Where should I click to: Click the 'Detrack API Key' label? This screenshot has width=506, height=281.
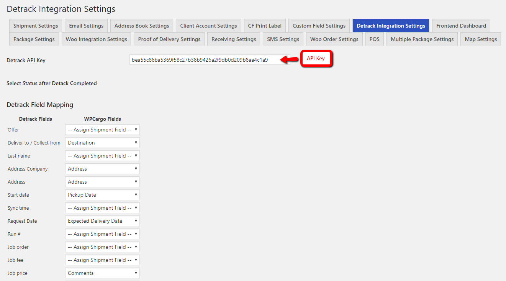[26, 60]
